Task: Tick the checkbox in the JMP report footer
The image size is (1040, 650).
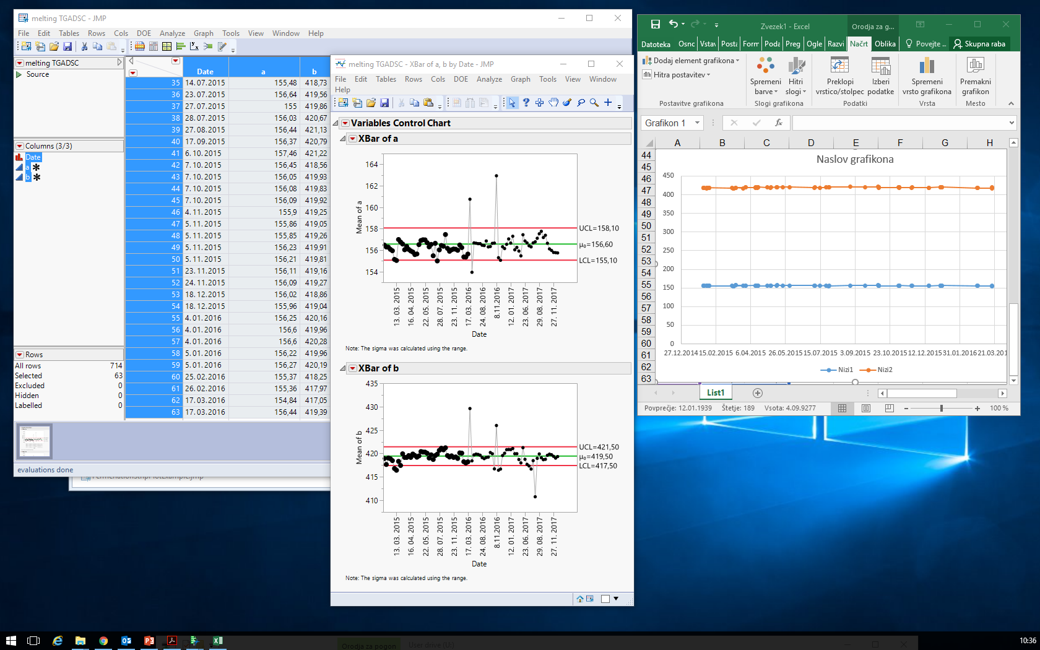Action: pyautogui.click(x=605, y=599)
